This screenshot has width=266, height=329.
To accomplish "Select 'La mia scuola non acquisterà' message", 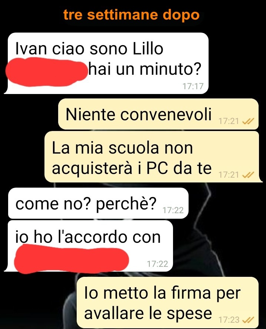I will [x=153, y=157].
